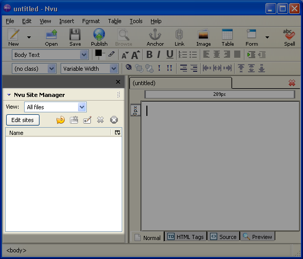
Task: Toggle Bold formatting
Action: [x=149, y=54]
